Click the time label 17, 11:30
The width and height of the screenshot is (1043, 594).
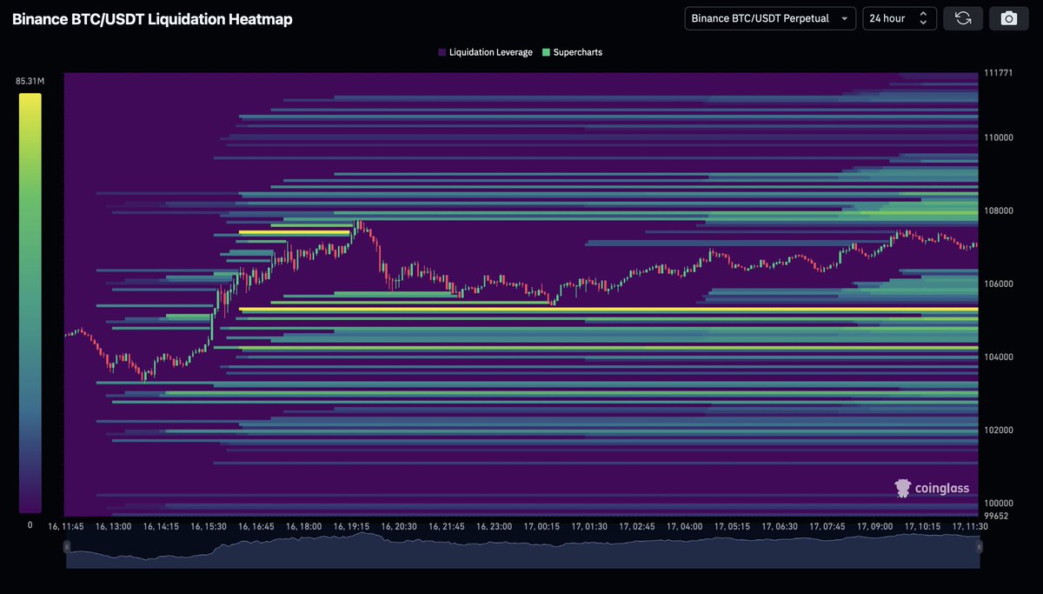(x=970, y=527)
